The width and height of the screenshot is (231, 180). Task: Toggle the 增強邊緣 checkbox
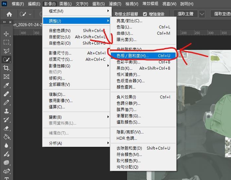click(x=145, y=14)
